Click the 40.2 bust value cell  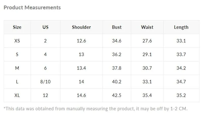coord(117,82)
